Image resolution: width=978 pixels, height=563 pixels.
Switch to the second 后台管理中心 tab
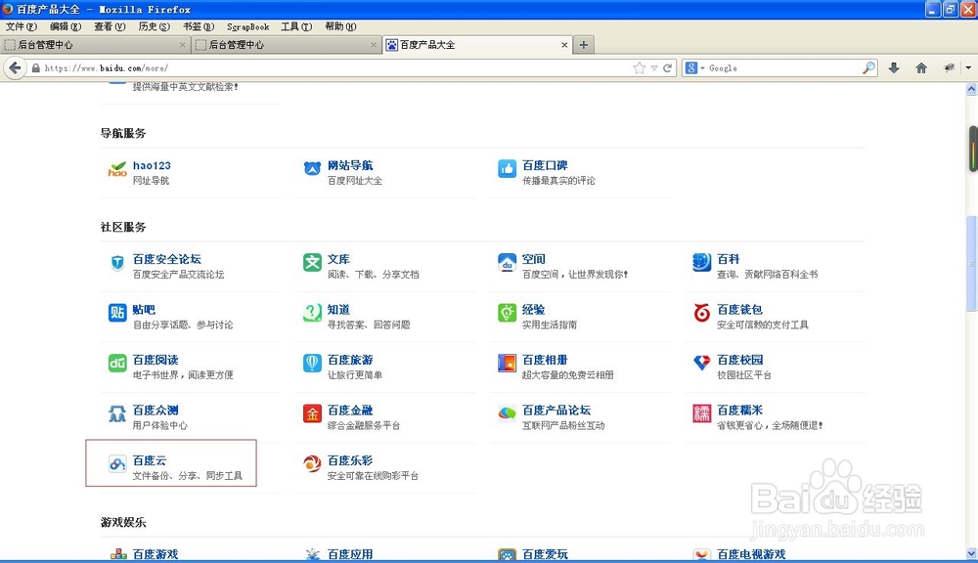pyautogui.click(x=286, y=45)
